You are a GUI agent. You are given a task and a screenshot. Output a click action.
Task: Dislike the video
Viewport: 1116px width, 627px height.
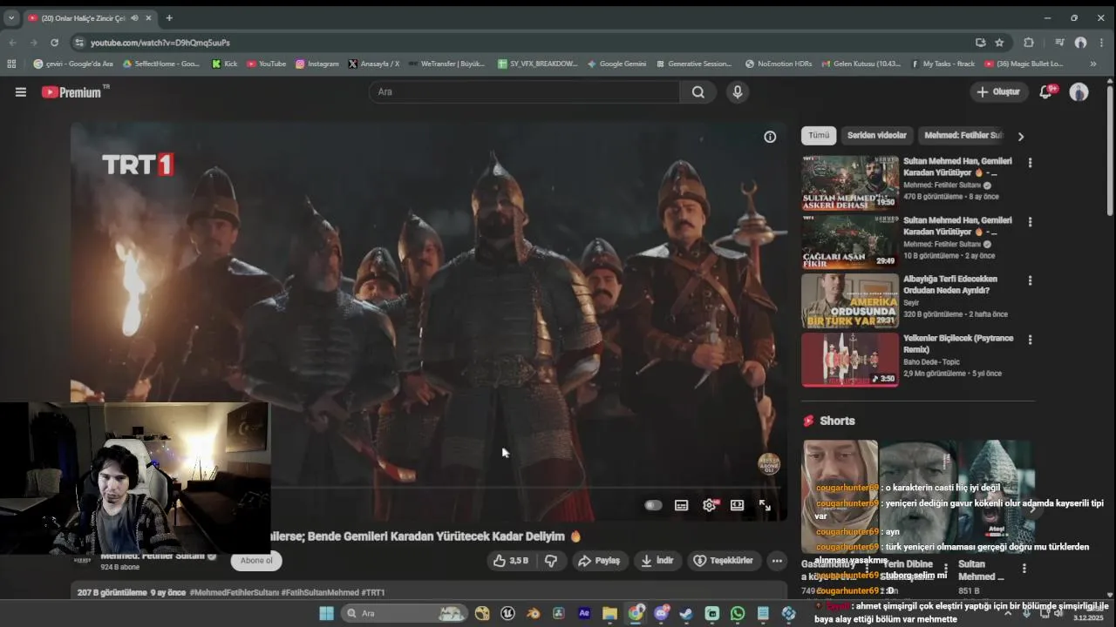(551, 561)
